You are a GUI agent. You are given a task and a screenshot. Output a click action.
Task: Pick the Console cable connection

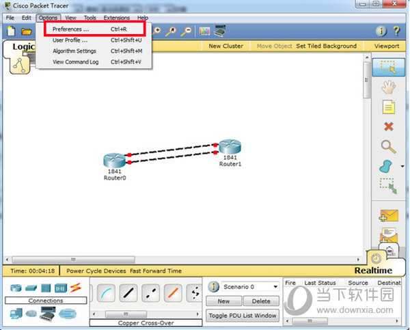[106, 293]
